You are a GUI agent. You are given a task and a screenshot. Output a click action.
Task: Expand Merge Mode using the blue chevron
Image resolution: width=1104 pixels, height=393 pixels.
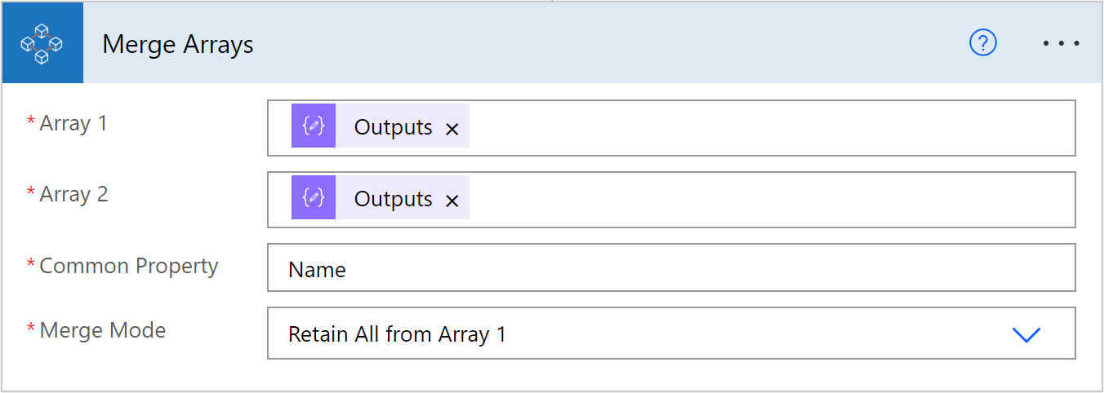click(x=1026, y=334)
